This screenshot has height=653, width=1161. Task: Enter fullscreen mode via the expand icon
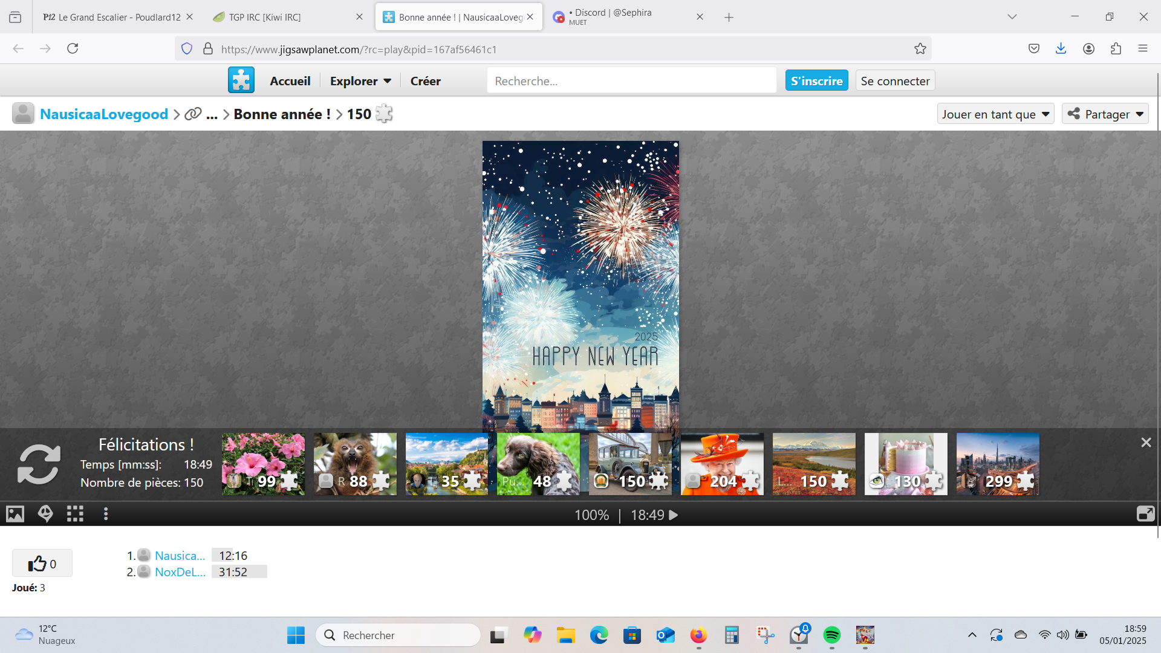[x=1145, y=514]
